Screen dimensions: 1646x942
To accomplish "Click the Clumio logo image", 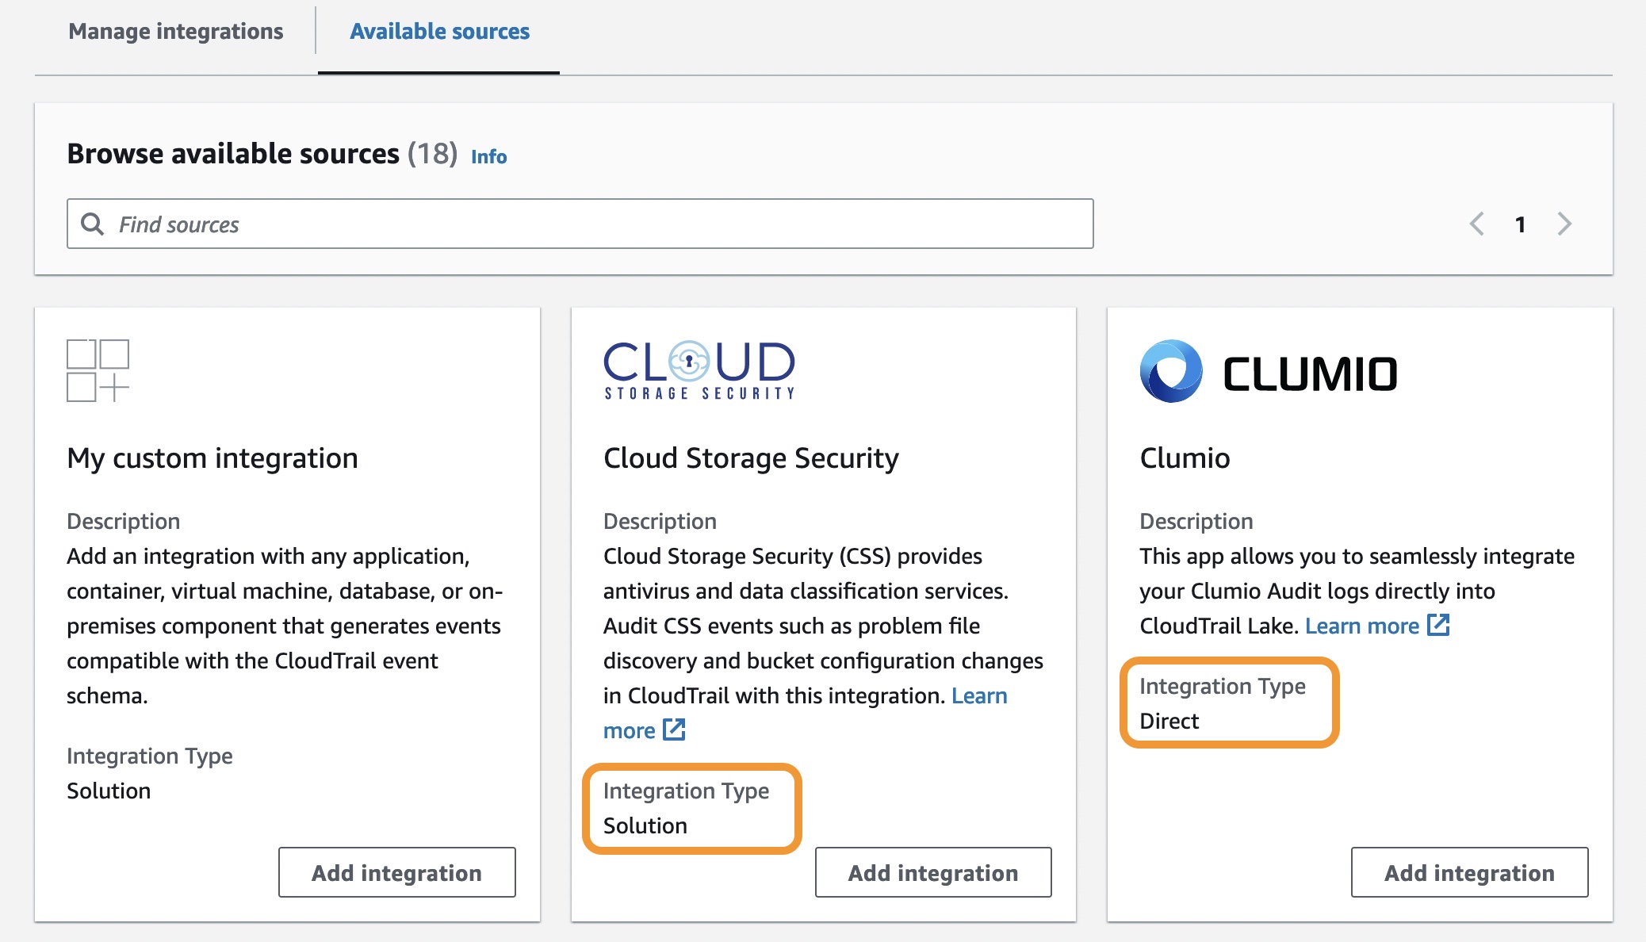I will 1269,371.
